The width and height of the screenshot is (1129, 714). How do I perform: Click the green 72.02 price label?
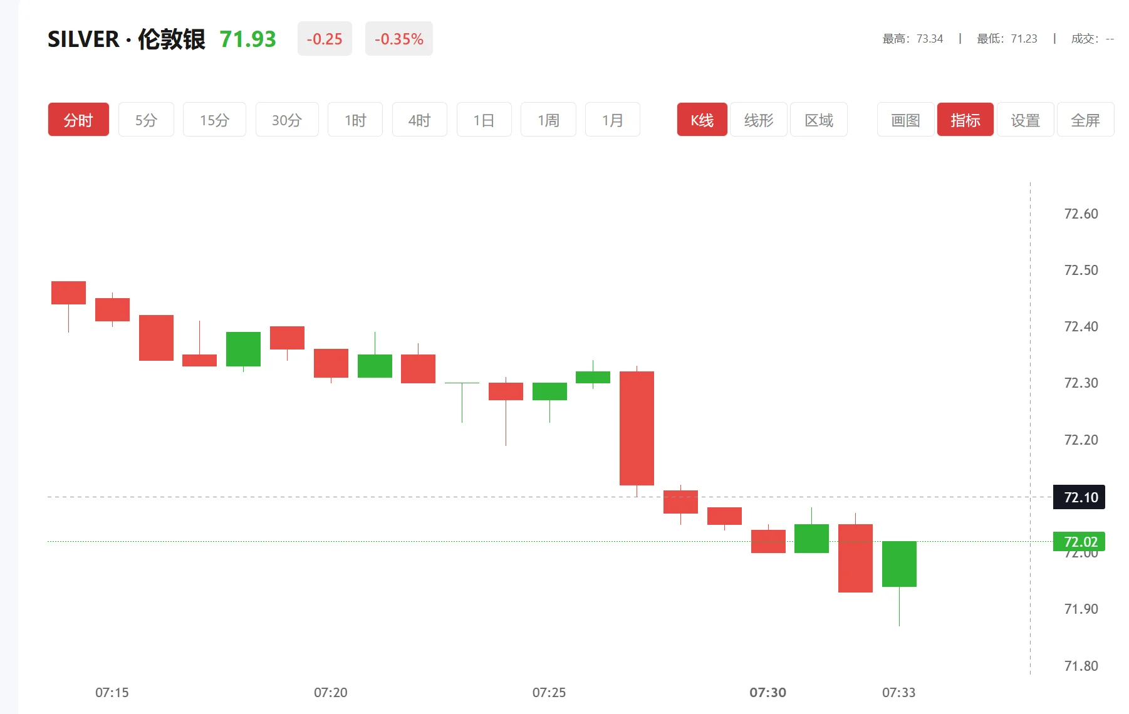click(1080, 542)
